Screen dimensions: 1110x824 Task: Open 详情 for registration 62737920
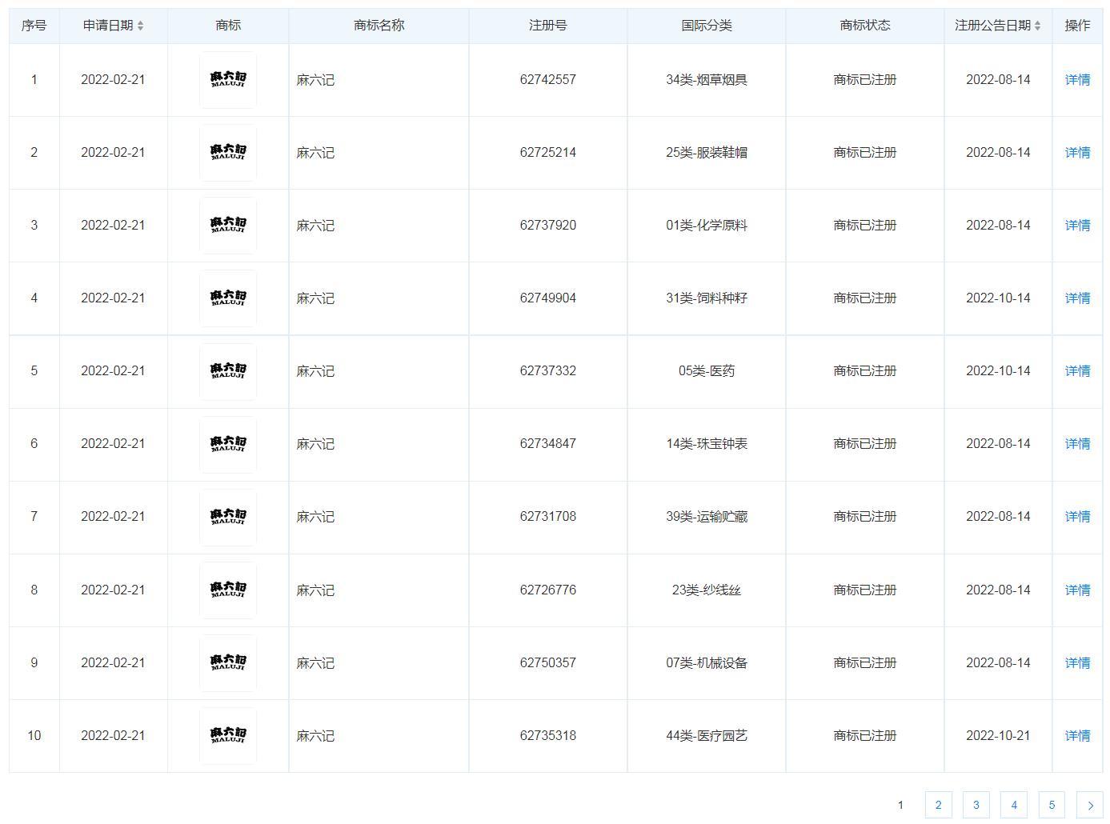[x=1077, y=226]
